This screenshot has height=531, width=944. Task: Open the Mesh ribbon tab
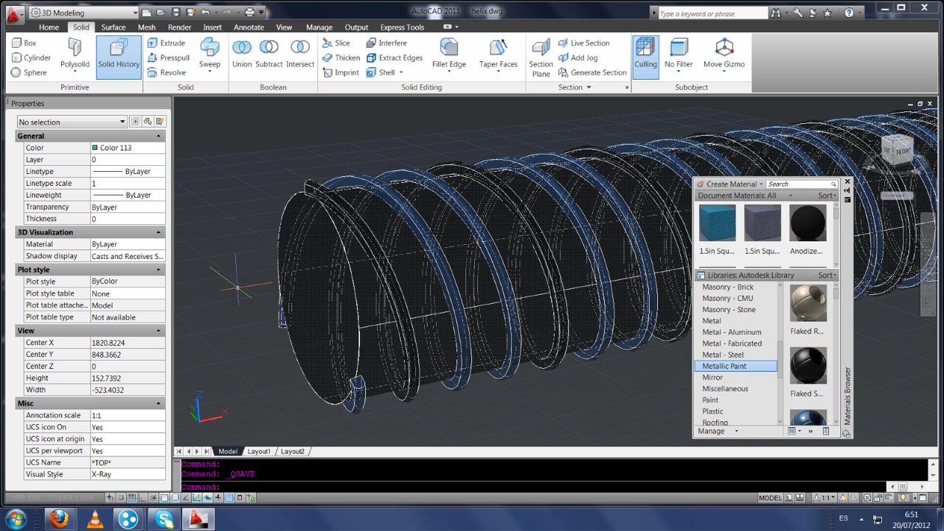147,27
